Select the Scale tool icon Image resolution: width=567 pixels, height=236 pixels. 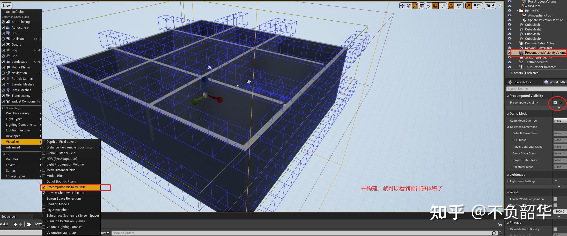point(415,5)
